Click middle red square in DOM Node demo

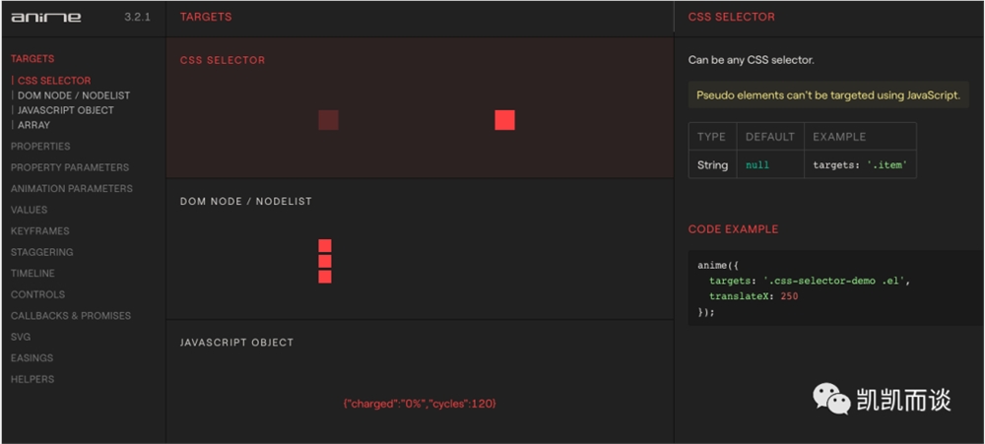325,261
